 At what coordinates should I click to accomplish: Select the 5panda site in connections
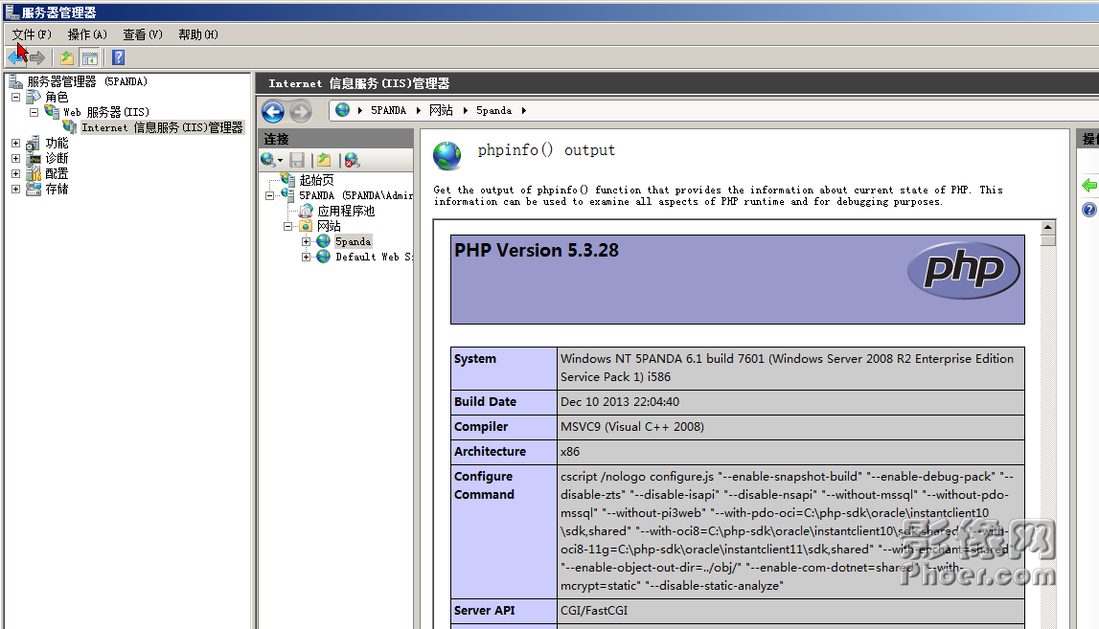[353, 241]
